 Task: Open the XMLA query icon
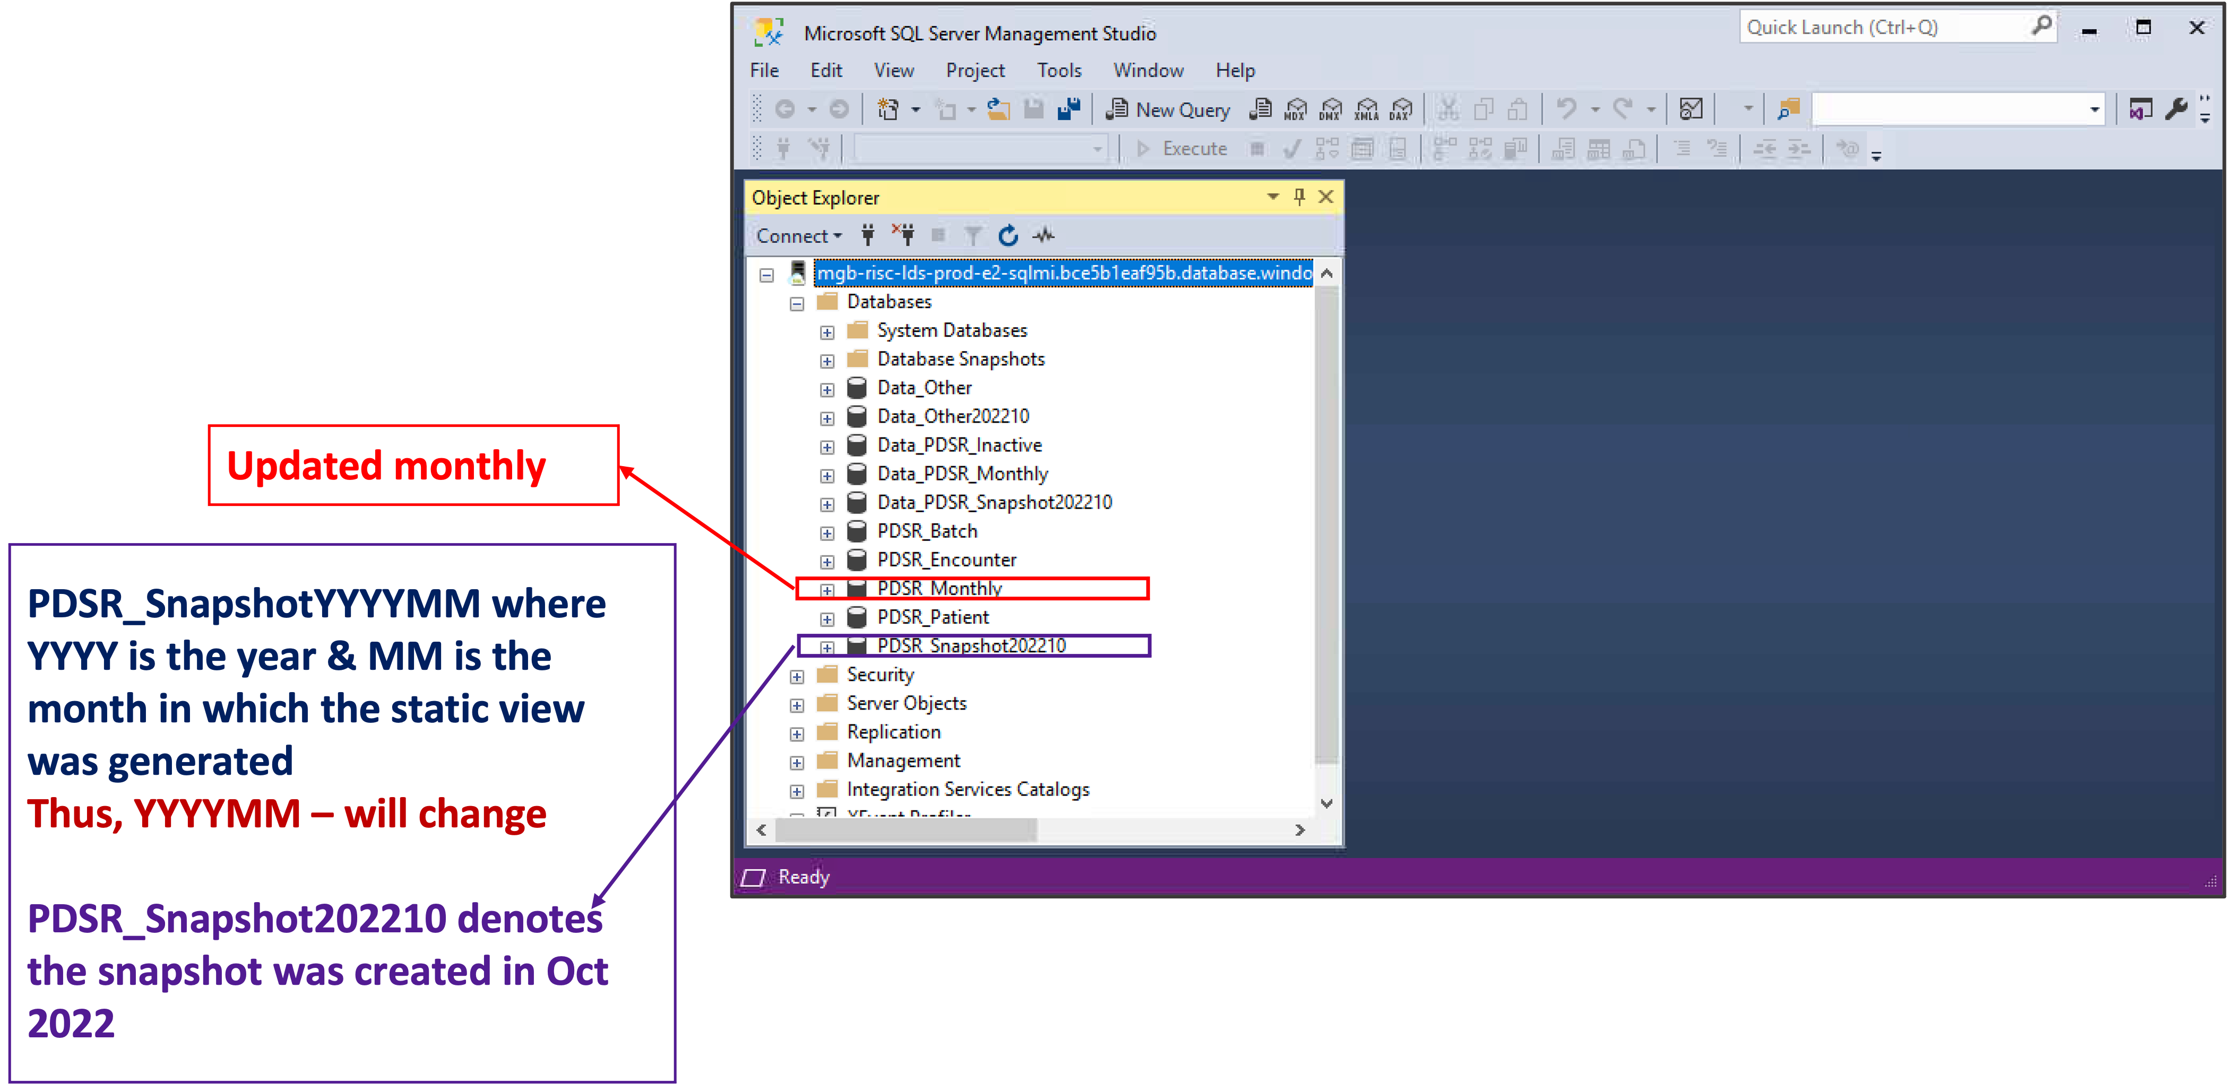pyautogui.click(x=1367, y=110)
